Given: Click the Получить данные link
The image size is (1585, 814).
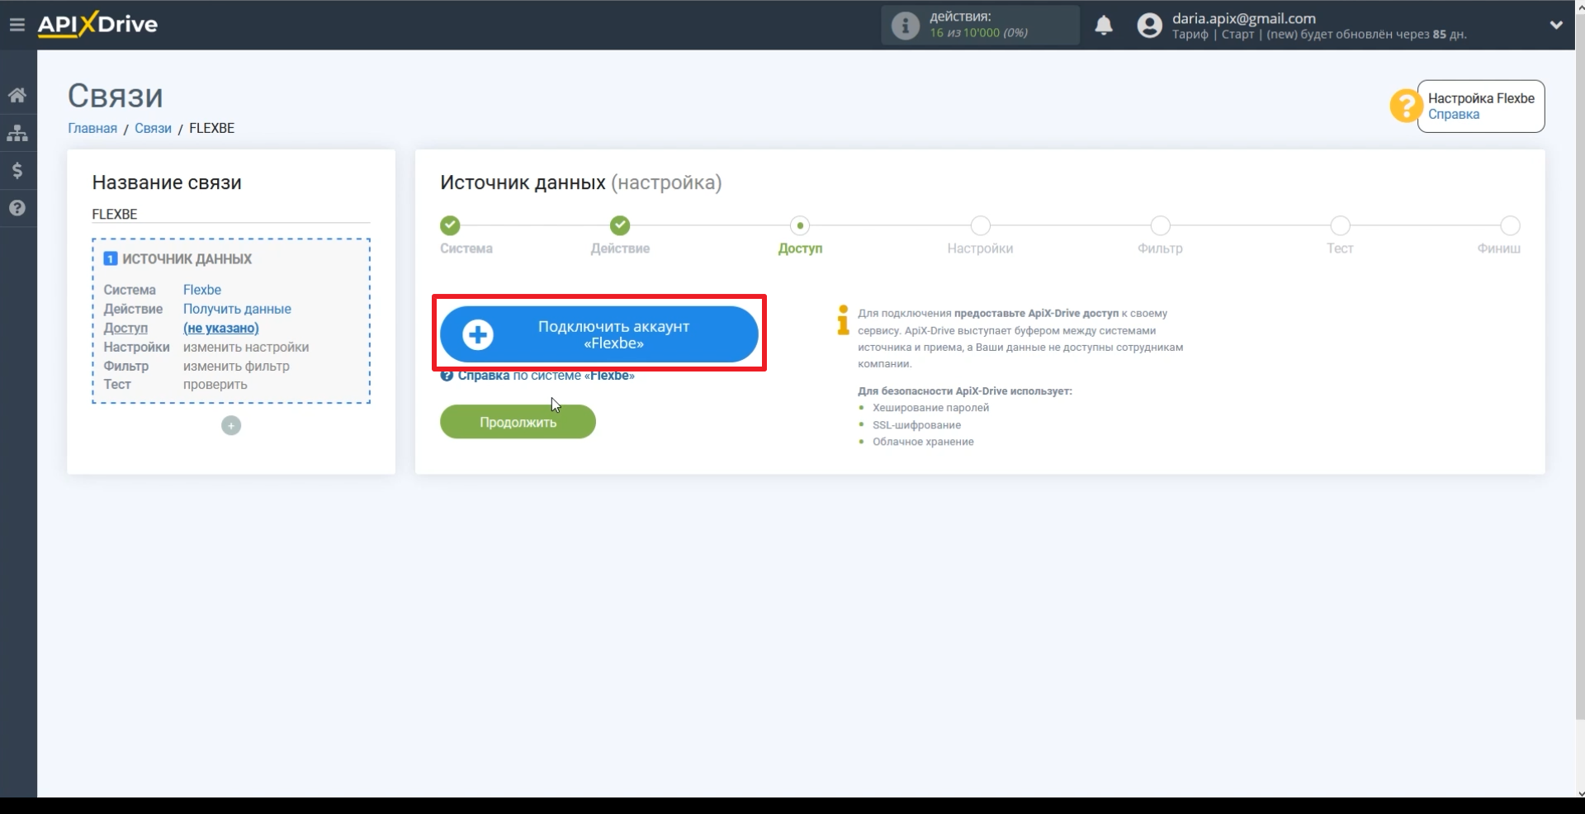Looking at the screenshot, I should (237, 309).
